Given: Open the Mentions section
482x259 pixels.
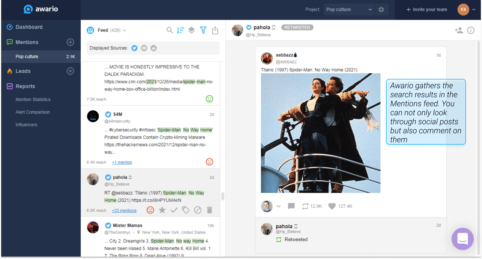Looking at the screenshot, I should 27,42.
